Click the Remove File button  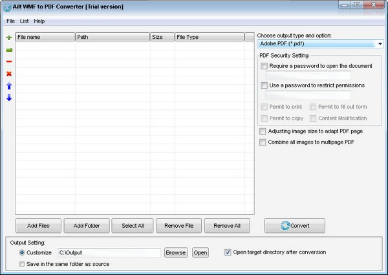tap(178, 225)
